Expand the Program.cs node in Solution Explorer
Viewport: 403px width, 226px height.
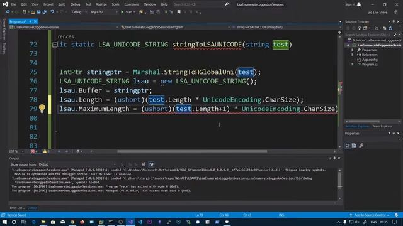click(353, 65)
